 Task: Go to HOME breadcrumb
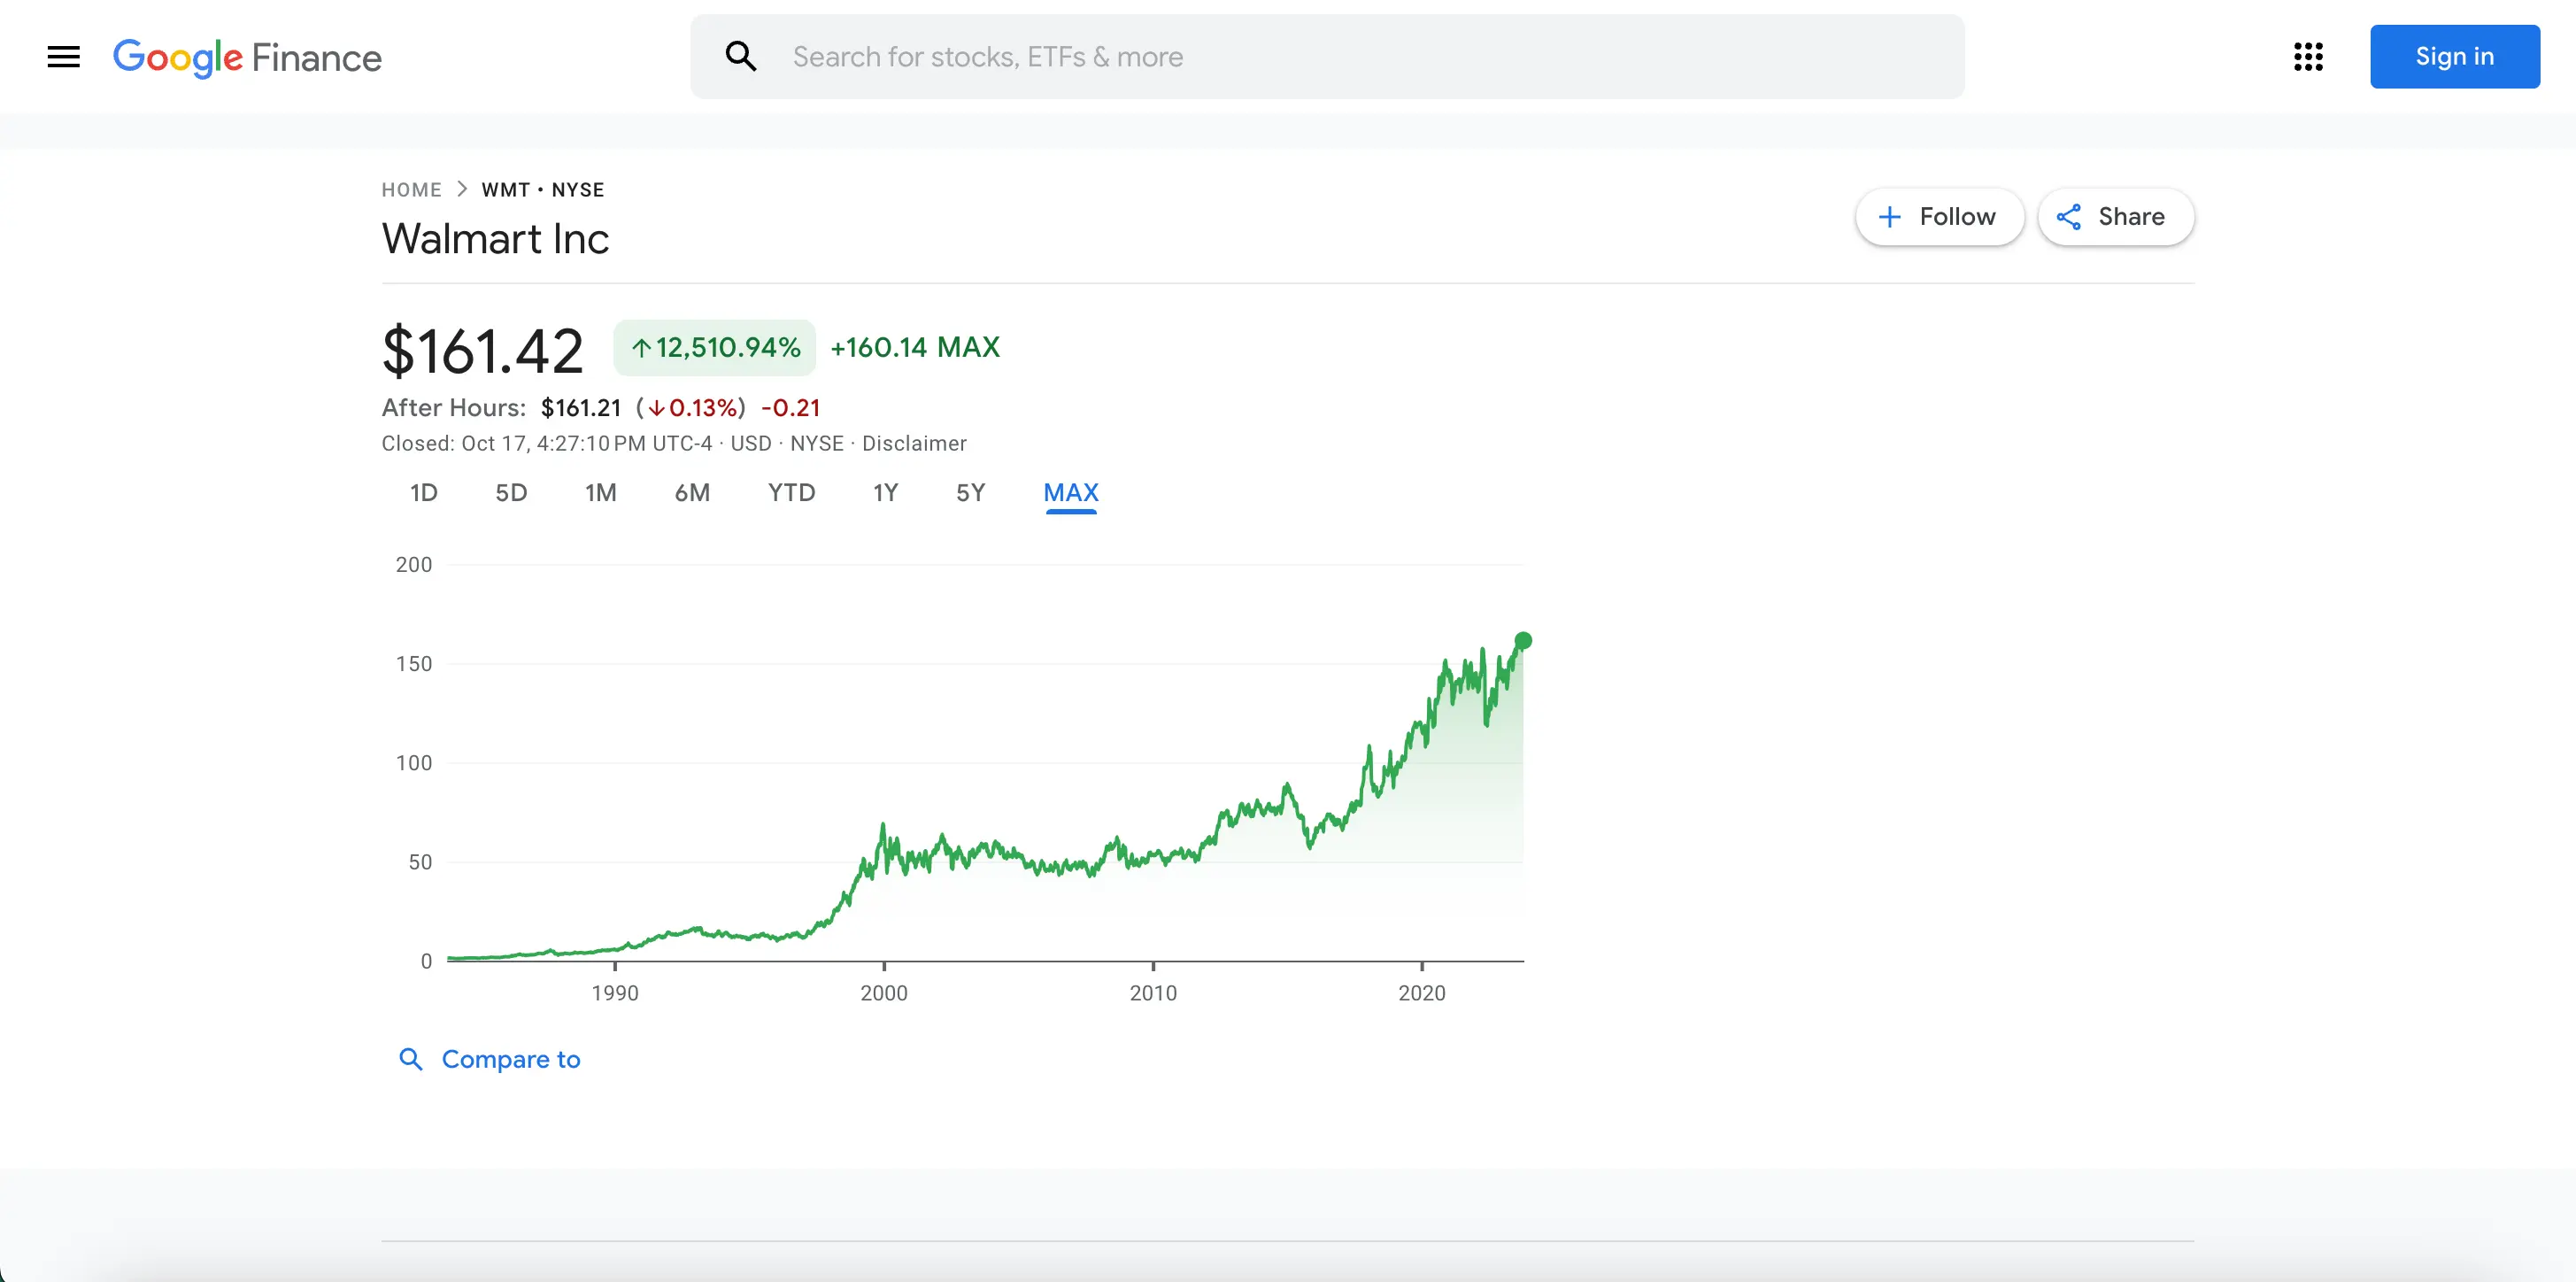[411, 190]
